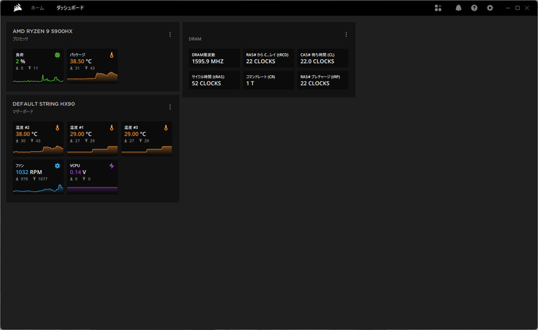Image resolution: width=538 pixels, height=330 pixels.
Task: Click the 0.14 V VCPU value
Action: 78,172
